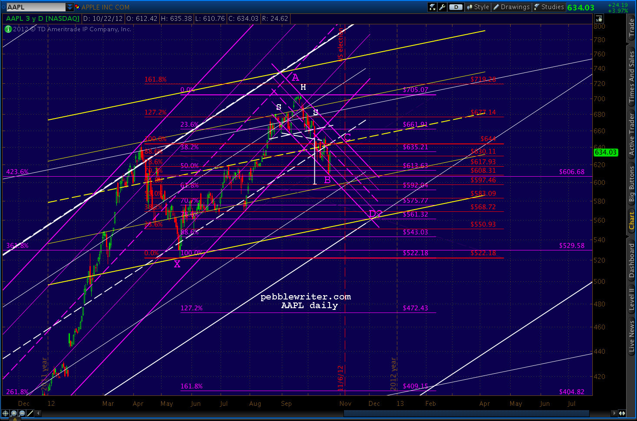637x421 pixels.
Task: Click the $635.21 Fibonacci level label
Action: point(416,147)
